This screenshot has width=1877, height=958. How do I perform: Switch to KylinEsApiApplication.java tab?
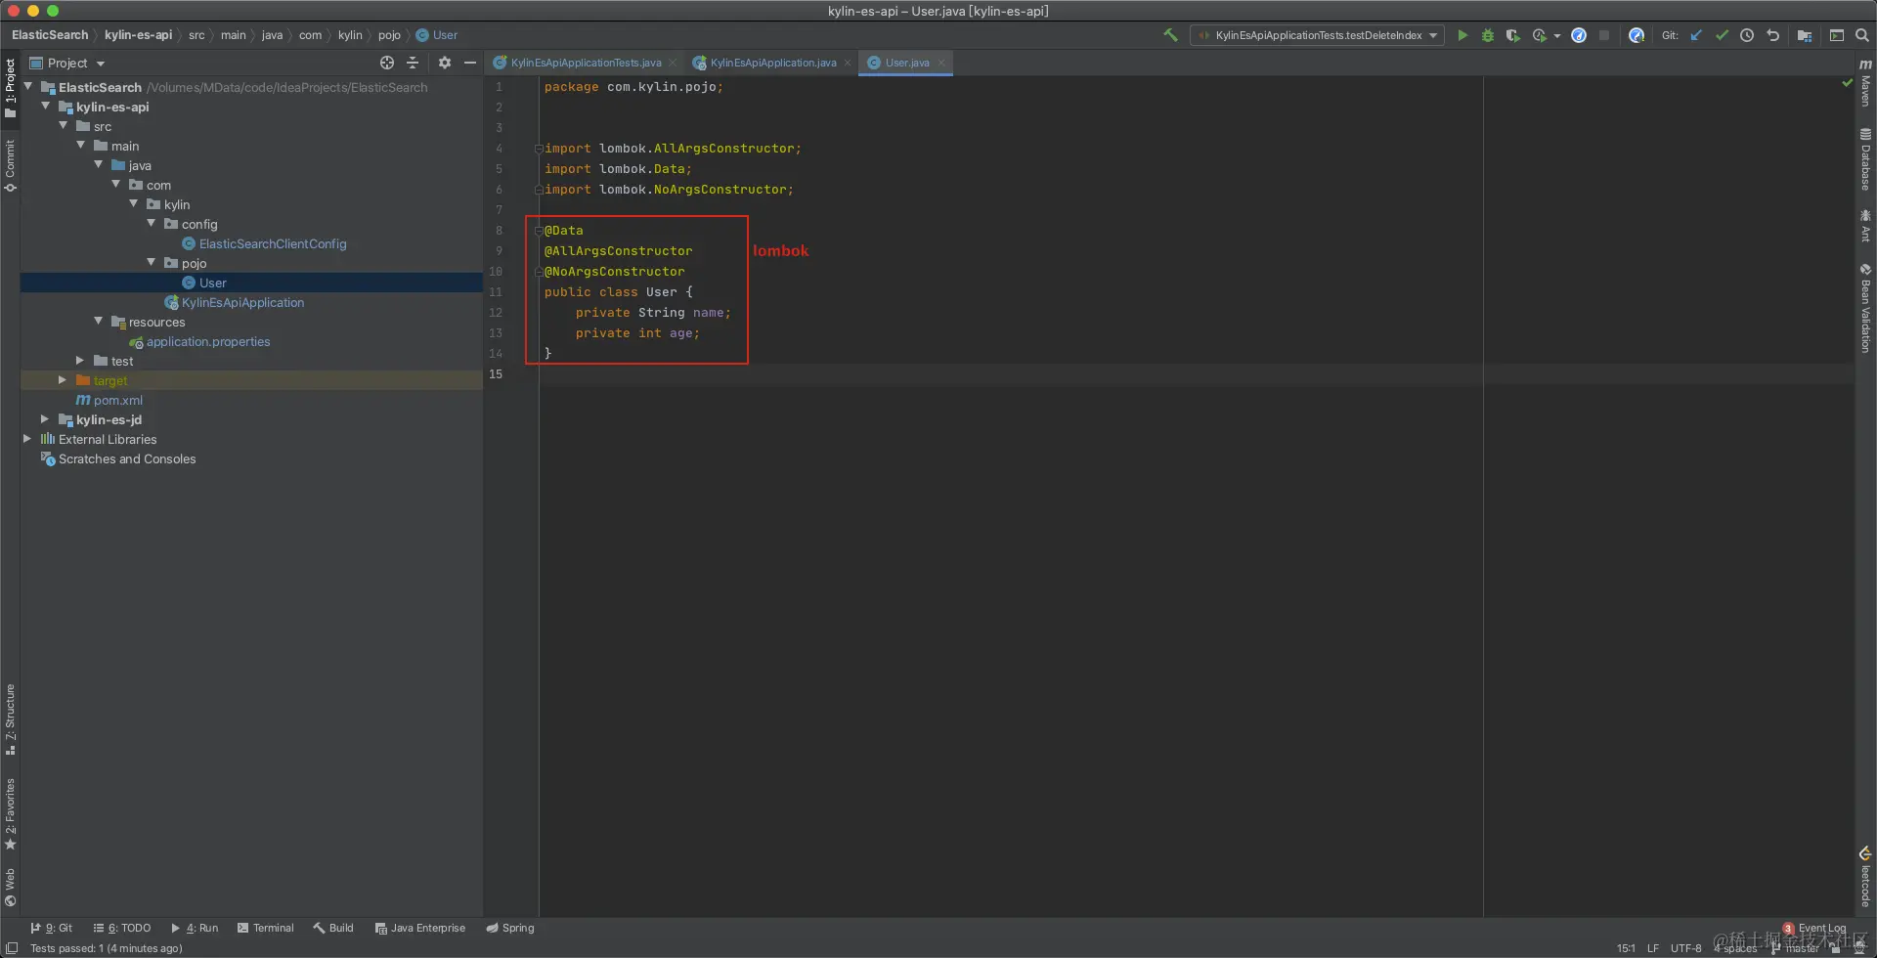pos(772,63)
